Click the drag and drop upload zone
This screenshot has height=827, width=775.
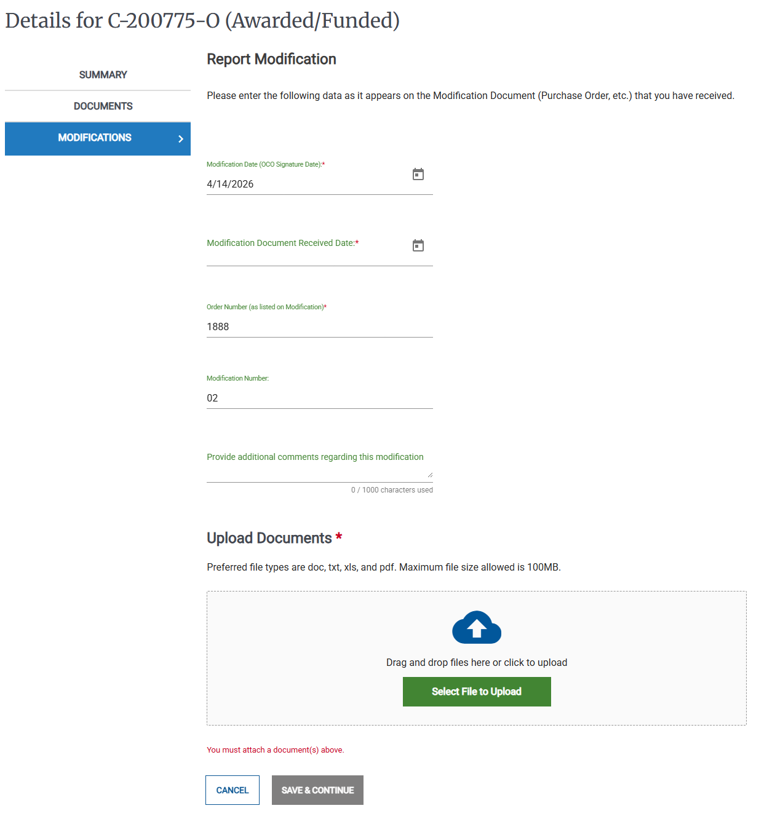point(477,658)
